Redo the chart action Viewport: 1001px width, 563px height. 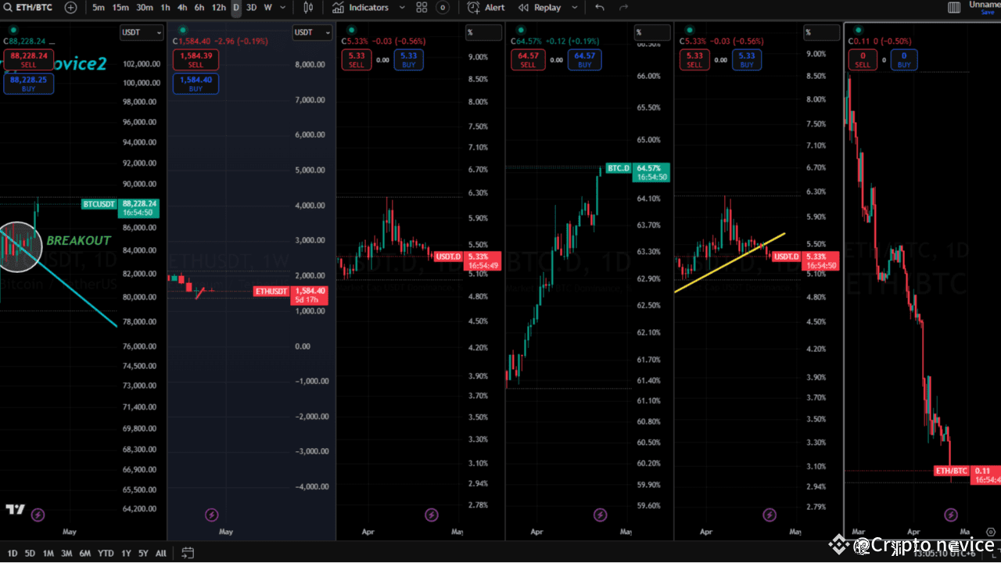pos(623,7)
